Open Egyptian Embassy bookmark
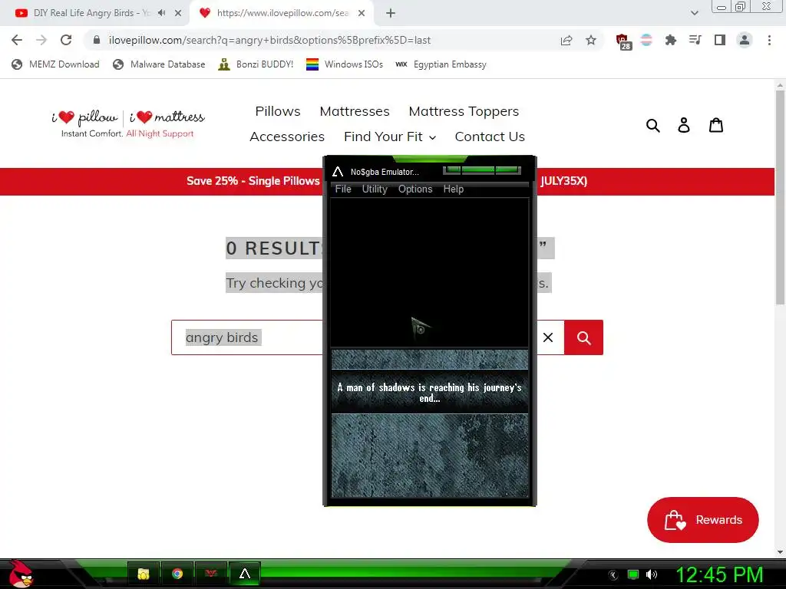This screenshot has width=786, height=589. coord(441,64)
